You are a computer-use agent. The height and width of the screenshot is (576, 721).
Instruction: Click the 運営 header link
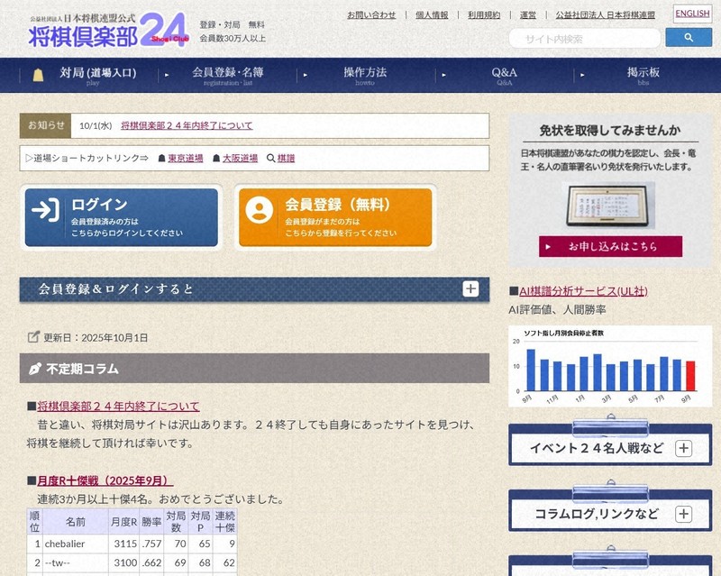(528, 14)
